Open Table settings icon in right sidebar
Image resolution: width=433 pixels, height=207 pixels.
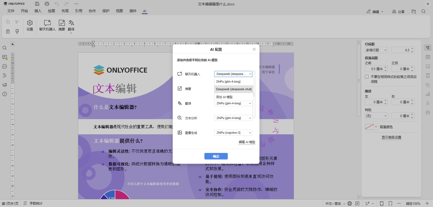428,57
